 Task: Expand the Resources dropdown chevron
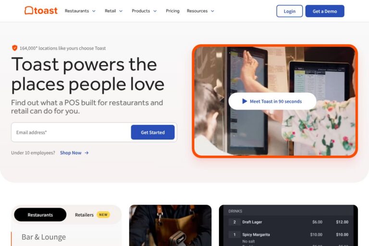pos(212,11)
